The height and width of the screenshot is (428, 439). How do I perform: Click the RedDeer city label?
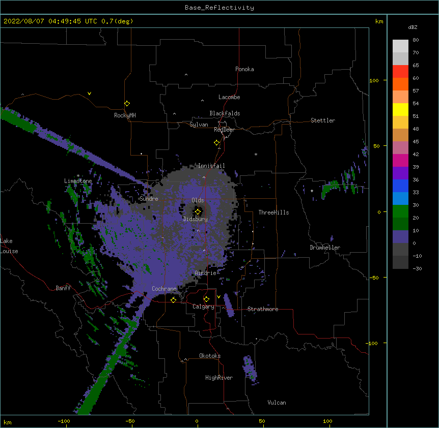[224, 130]
